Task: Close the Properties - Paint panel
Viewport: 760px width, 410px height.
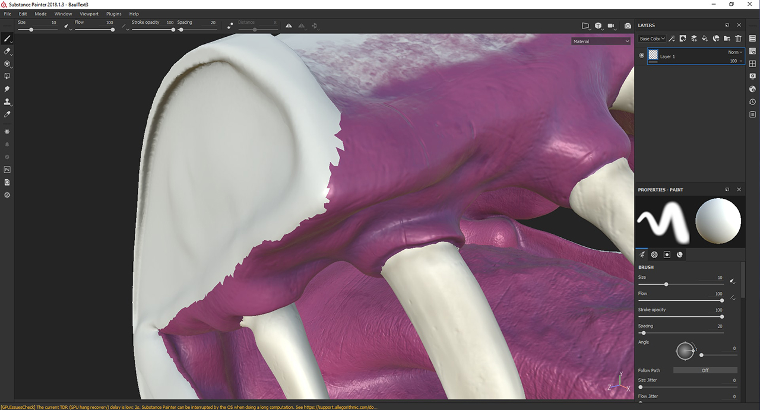Action: [739, 190]
